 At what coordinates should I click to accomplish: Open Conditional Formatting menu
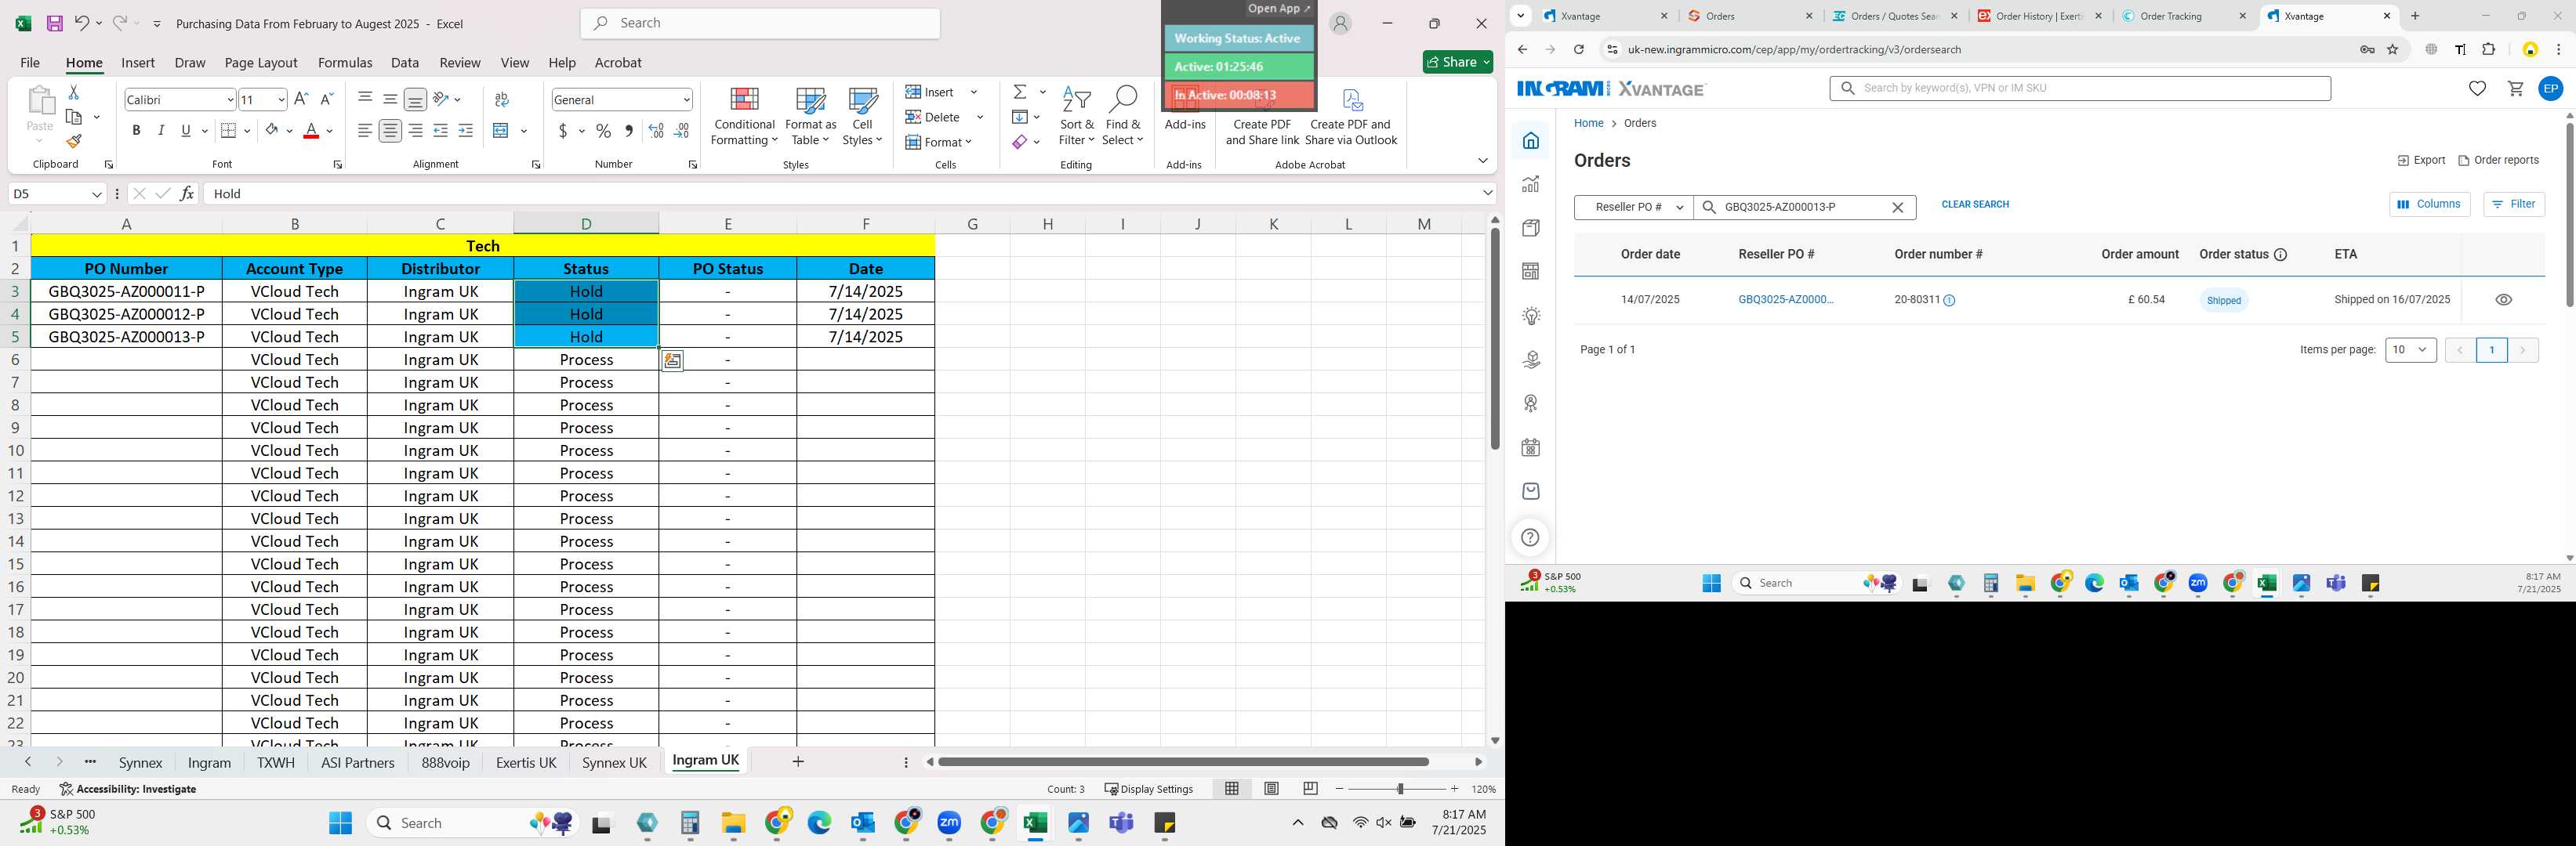click(744, 117)
